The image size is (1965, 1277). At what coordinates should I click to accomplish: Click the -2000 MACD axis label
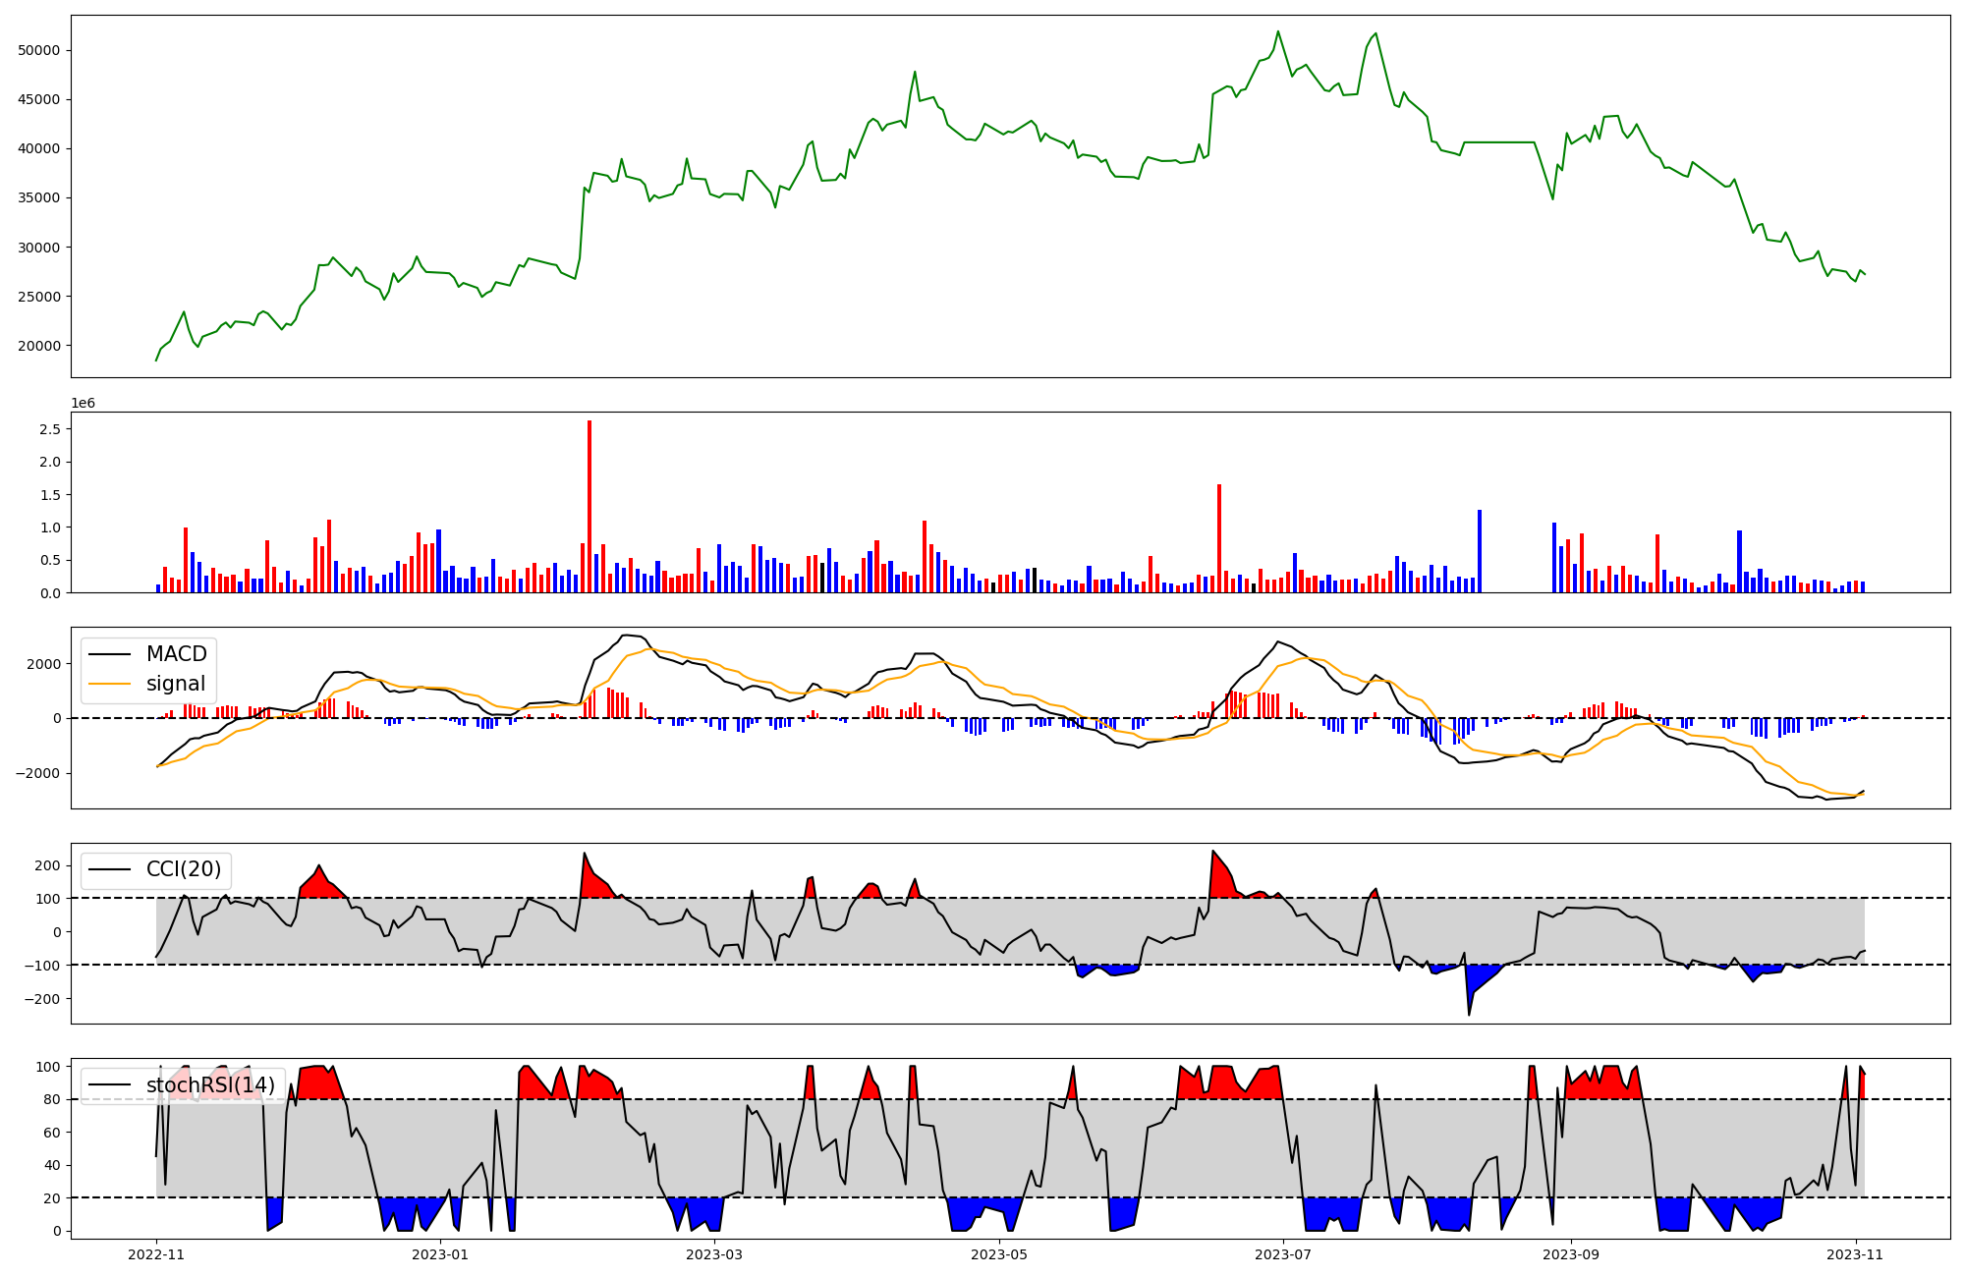(37, 773)
